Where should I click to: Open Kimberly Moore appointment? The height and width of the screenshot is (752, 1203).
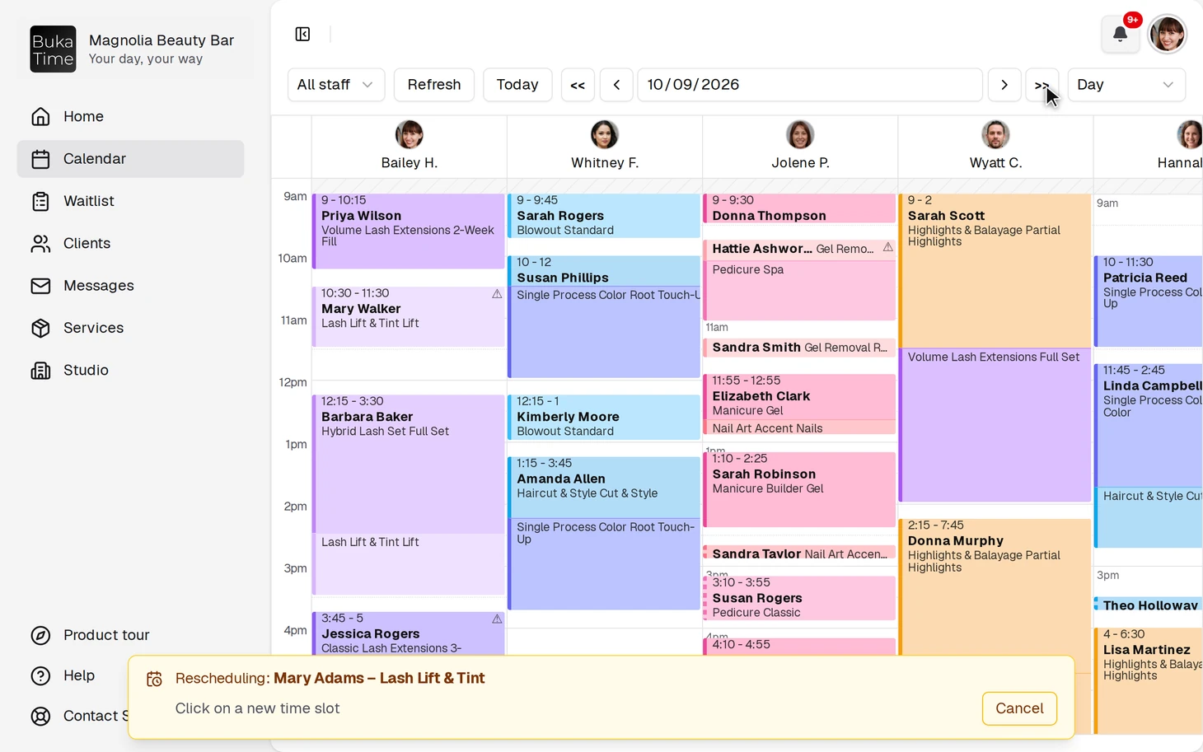pos(604,417)
